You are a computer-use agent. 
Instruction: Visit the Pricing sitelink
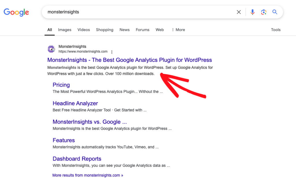(61, 85)
